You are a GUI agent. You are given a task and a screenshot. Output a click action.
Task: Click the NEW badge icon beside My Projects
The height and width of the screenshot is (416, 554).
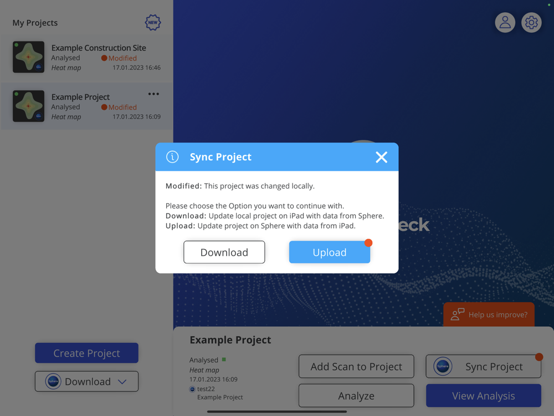click(153, 22)
